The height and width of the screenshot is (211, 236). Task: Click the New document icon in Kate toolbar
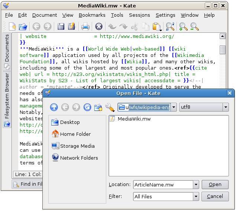click(12, 26)
